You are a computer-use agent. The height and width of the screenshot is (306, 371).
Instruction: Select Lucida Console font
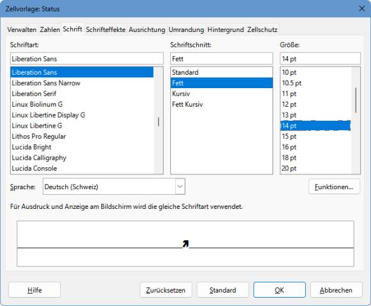click(82, 168)
